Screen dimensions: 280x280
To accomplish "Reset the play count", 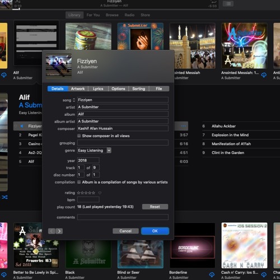I will click(155, 207).
